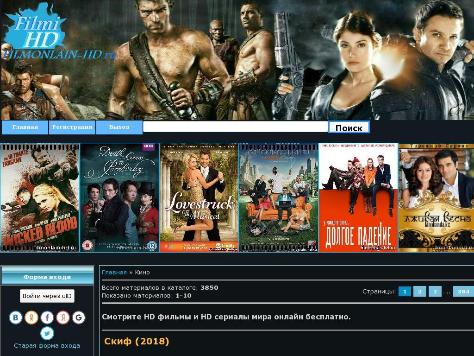Viewport: 474px width, 356px height.
Task: Go to page 3 of catalog
Action: (435, 292)
